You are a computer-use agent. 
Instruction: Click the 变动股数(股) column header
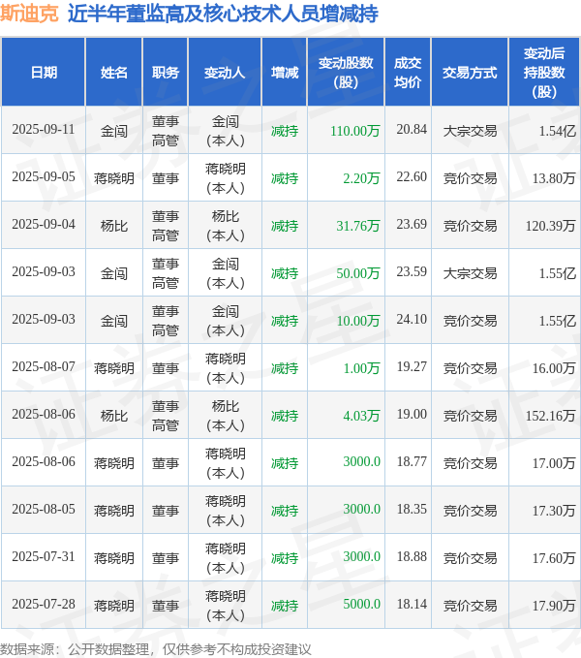click(x=346, y=72)
